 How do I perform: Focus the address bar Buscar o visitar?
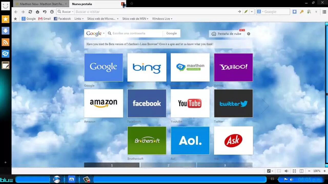(x=155, y=12)
